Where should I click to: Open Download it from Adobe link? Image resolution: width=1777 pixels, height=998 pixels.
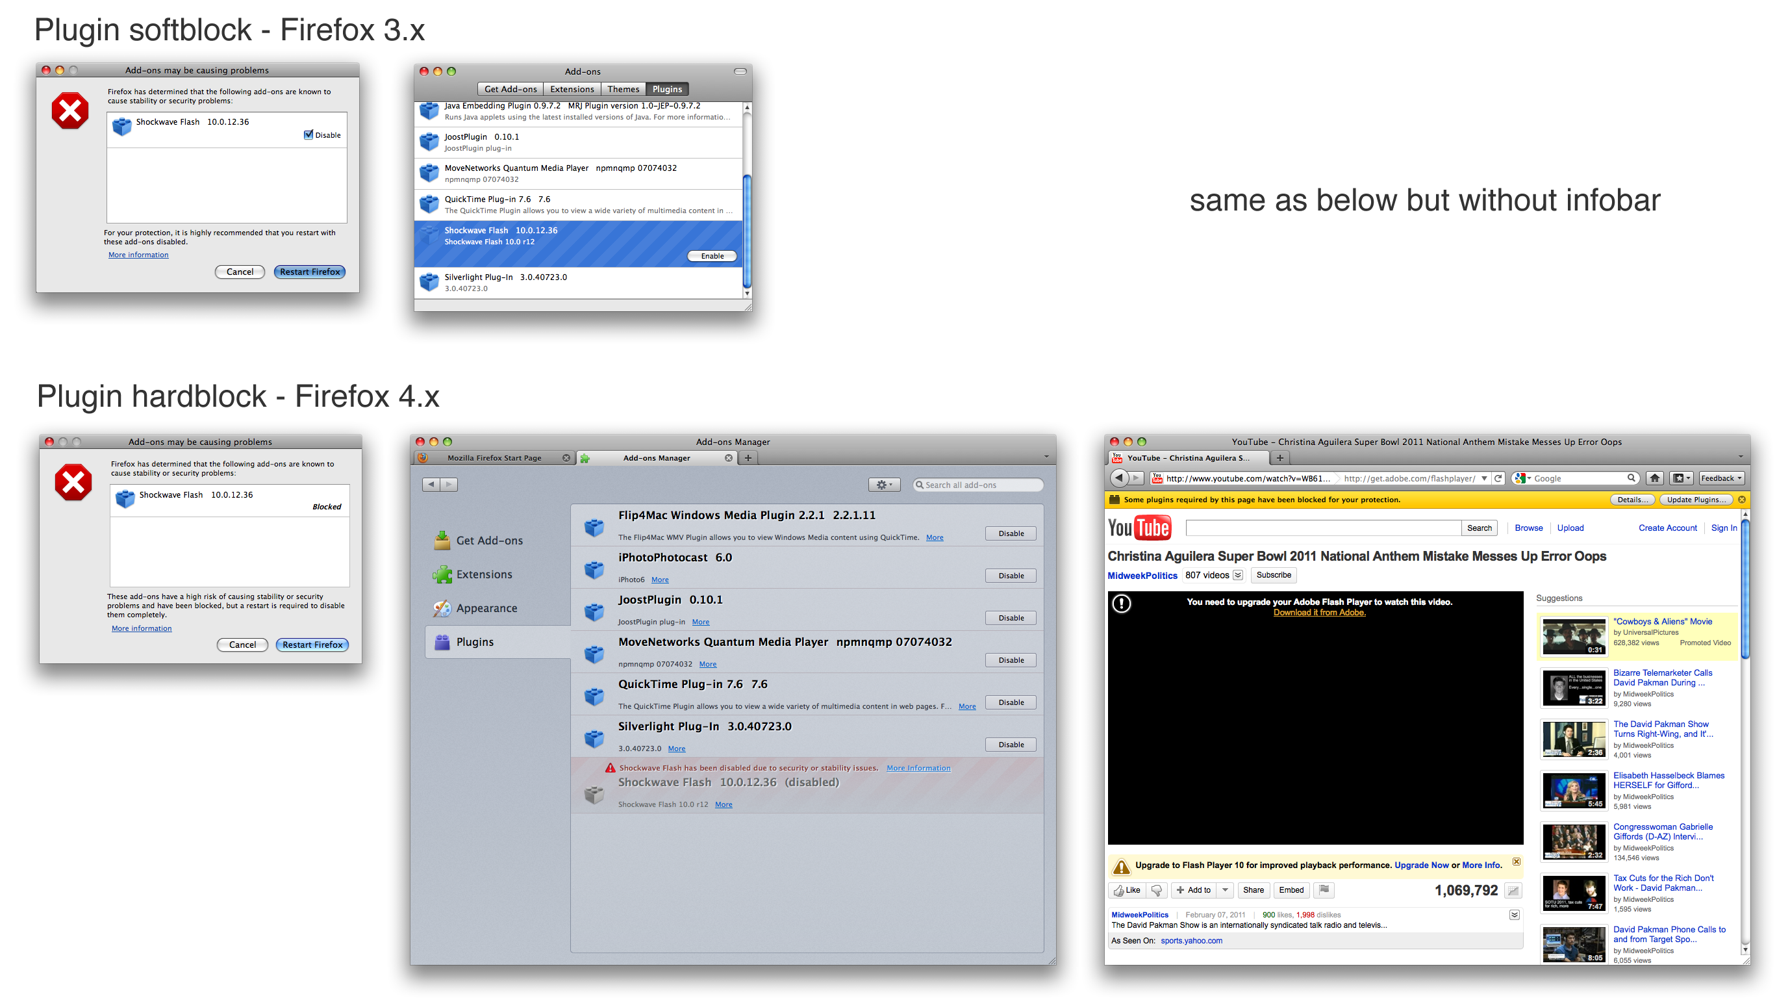coord(1319,612)
